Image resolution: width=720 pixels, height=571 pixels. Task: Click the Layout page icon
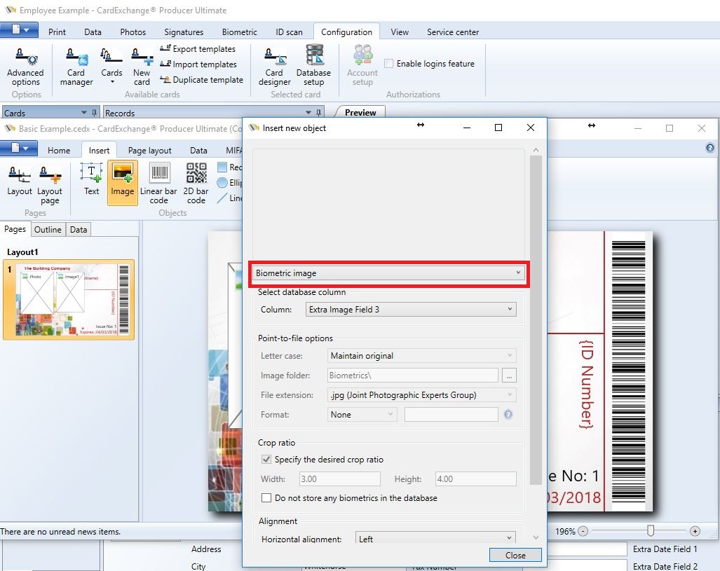(x=50, y=185)
